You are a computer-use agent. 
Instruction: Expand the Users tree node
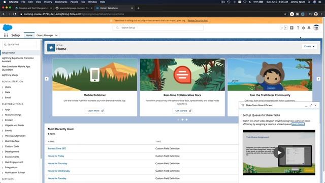click(3, 87)
